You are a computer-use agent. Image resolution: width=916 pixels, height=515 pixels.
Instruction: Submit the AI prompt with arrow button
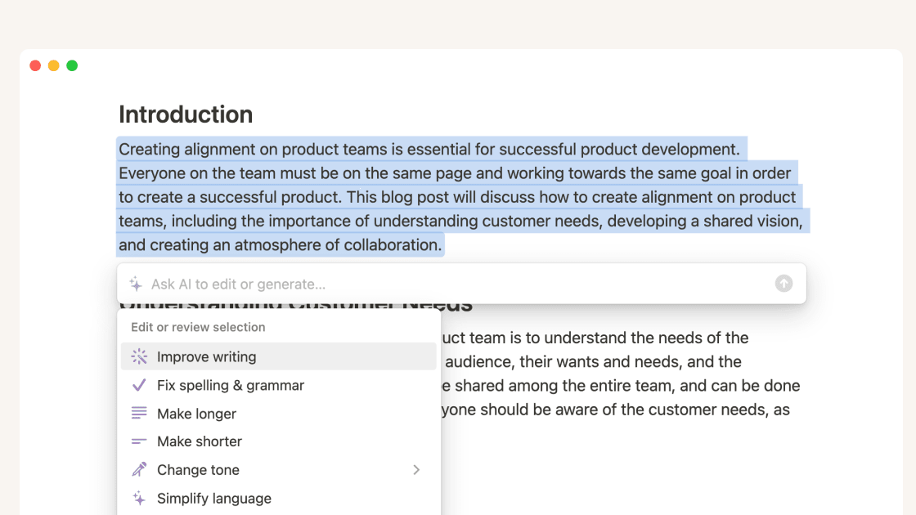click(784, 283)
